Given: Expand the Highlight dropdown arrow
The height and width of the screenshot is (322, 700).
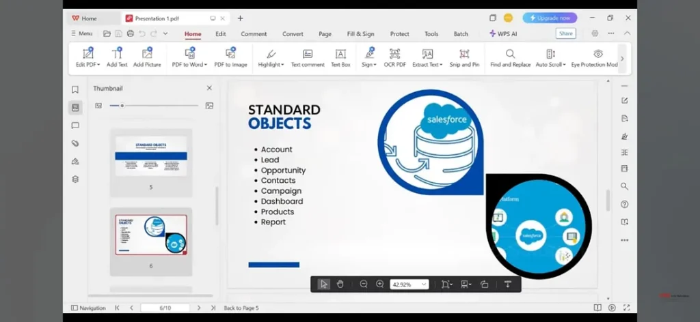Looking at the screenshot, I should [x=282, y=65].
